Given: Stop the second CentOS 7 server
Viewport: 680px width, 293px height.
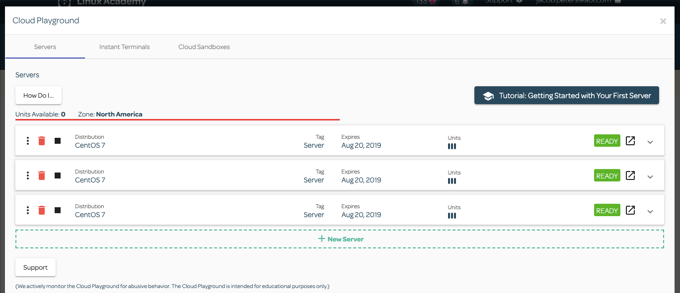Looking at the screenshot, I should [x=57, y=175].
